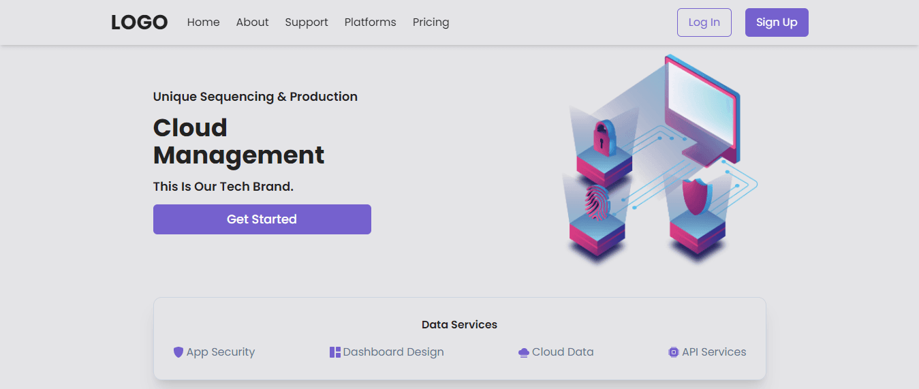This screenshot has height=389, width=919.
Task: Open the API Services text link
Action: pos(714,352)
